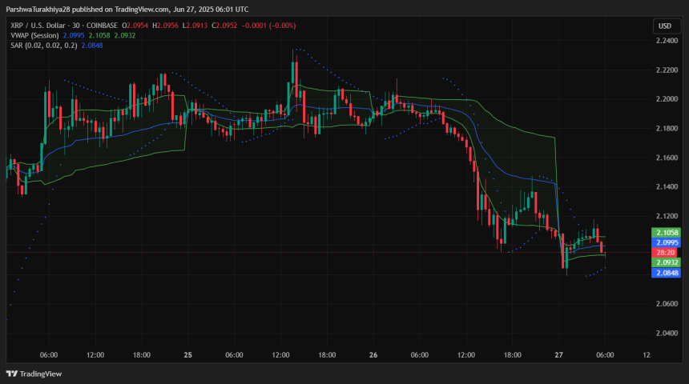Click the green 2.0932 price label

[666, 262]
